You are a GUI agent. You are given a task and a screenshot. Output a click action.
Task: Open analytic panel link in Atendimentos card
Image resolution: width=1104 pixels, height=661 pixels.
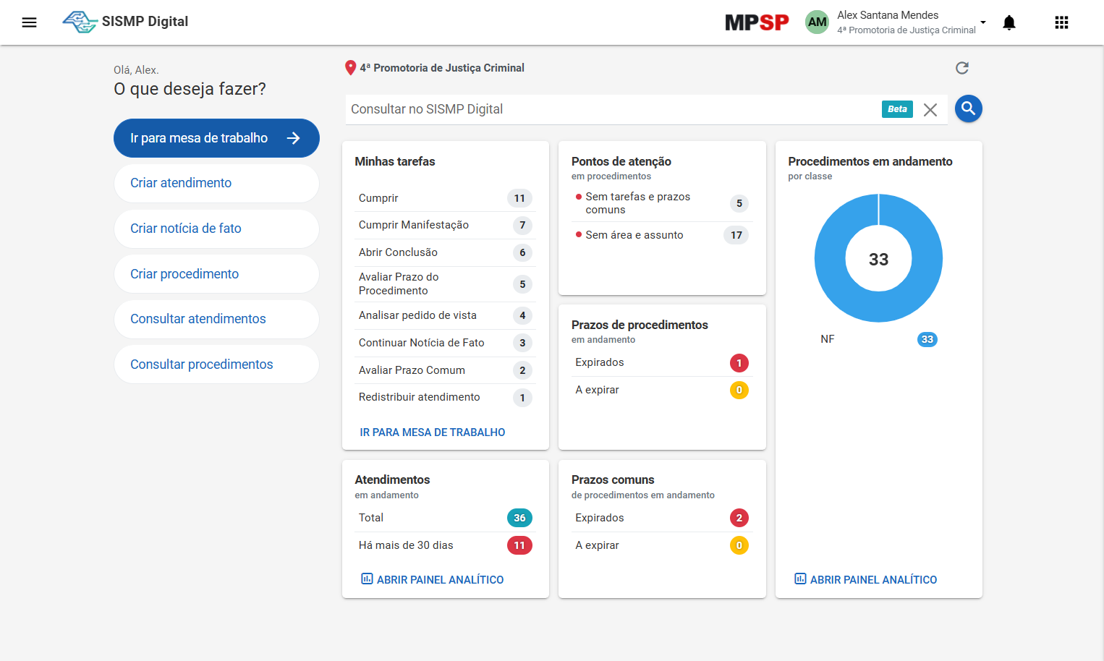pyautogui.click(x=433, y=579)
